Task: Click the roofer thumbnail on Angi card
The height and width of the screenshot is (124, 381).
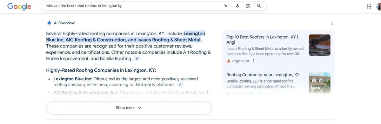Action: click(319, 45)
